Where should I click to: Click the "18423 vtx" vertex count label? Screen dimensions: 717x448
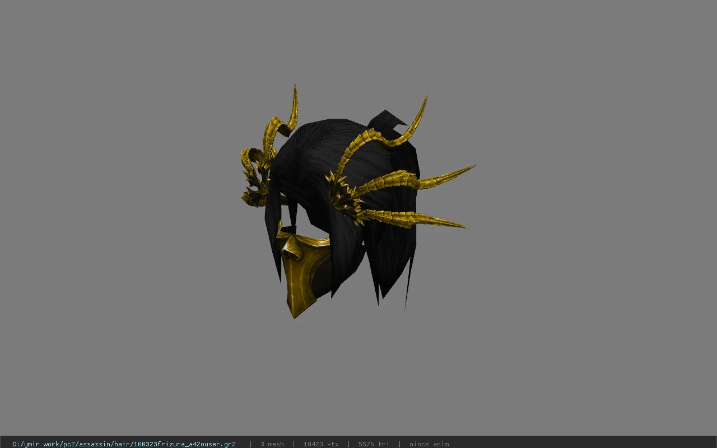pos(321,444)
